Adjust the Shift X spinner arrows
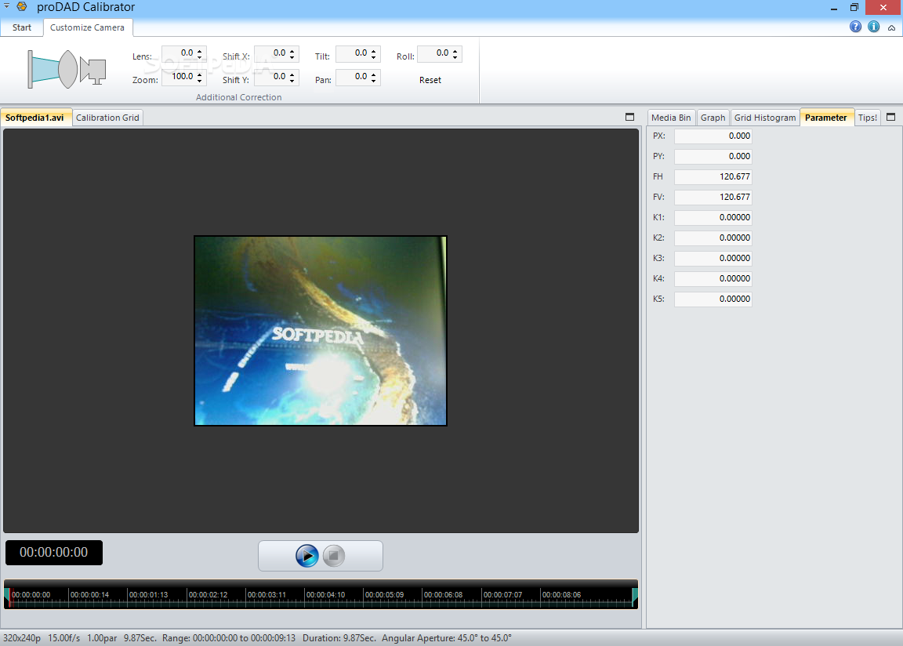 coord(292,53)
